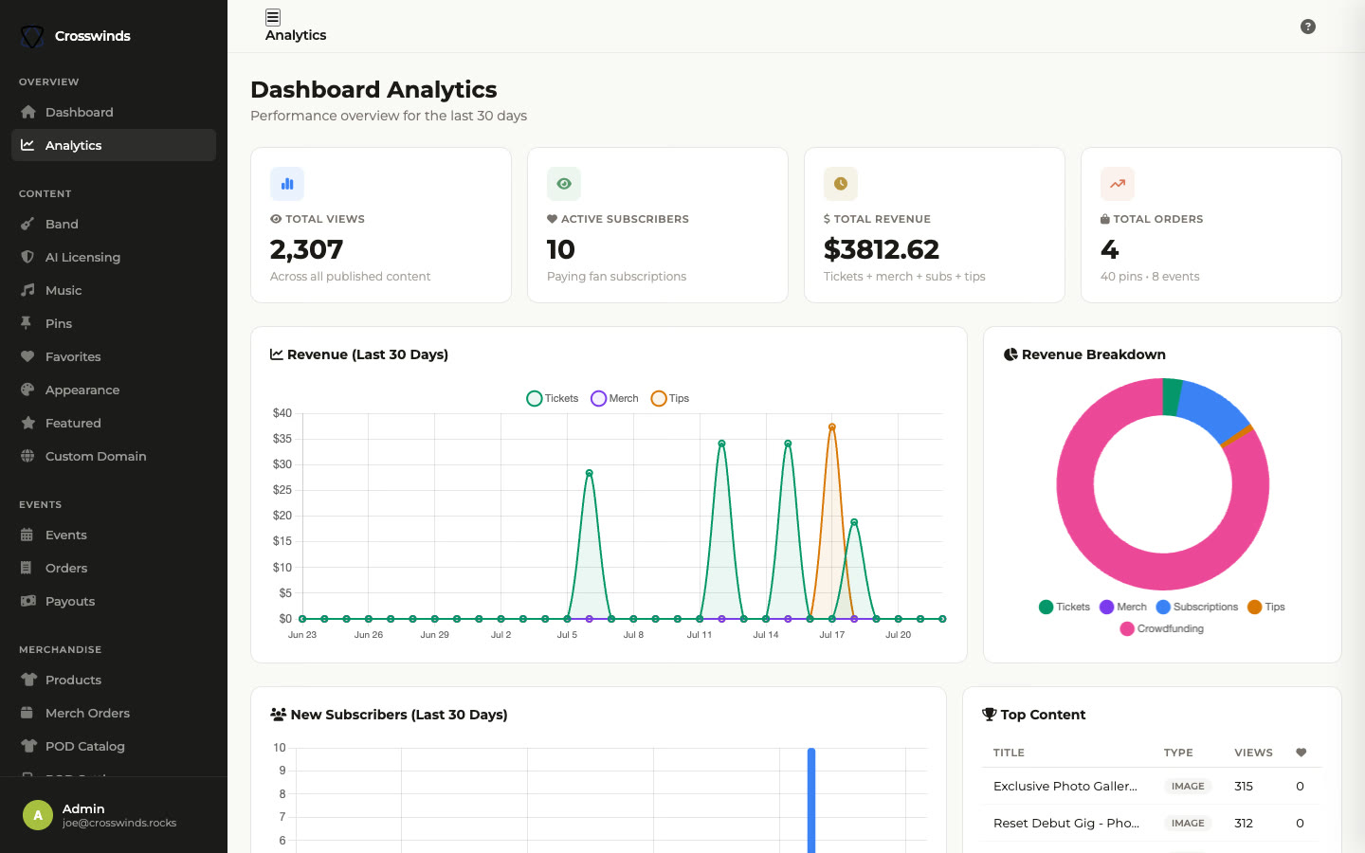Open the POD Catalog link

(x=114, y=746)
